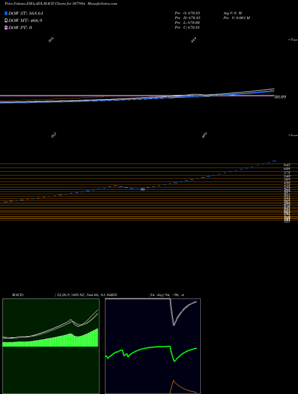Click the 'Pre C: 670.35' close value
The width and height of the screenshot is (298, 394).
[187, 27]
